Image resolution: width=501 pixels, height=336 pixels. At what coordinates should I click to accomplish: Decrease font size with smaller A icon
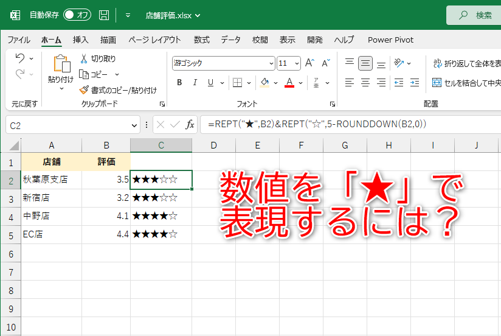[326, 63]
